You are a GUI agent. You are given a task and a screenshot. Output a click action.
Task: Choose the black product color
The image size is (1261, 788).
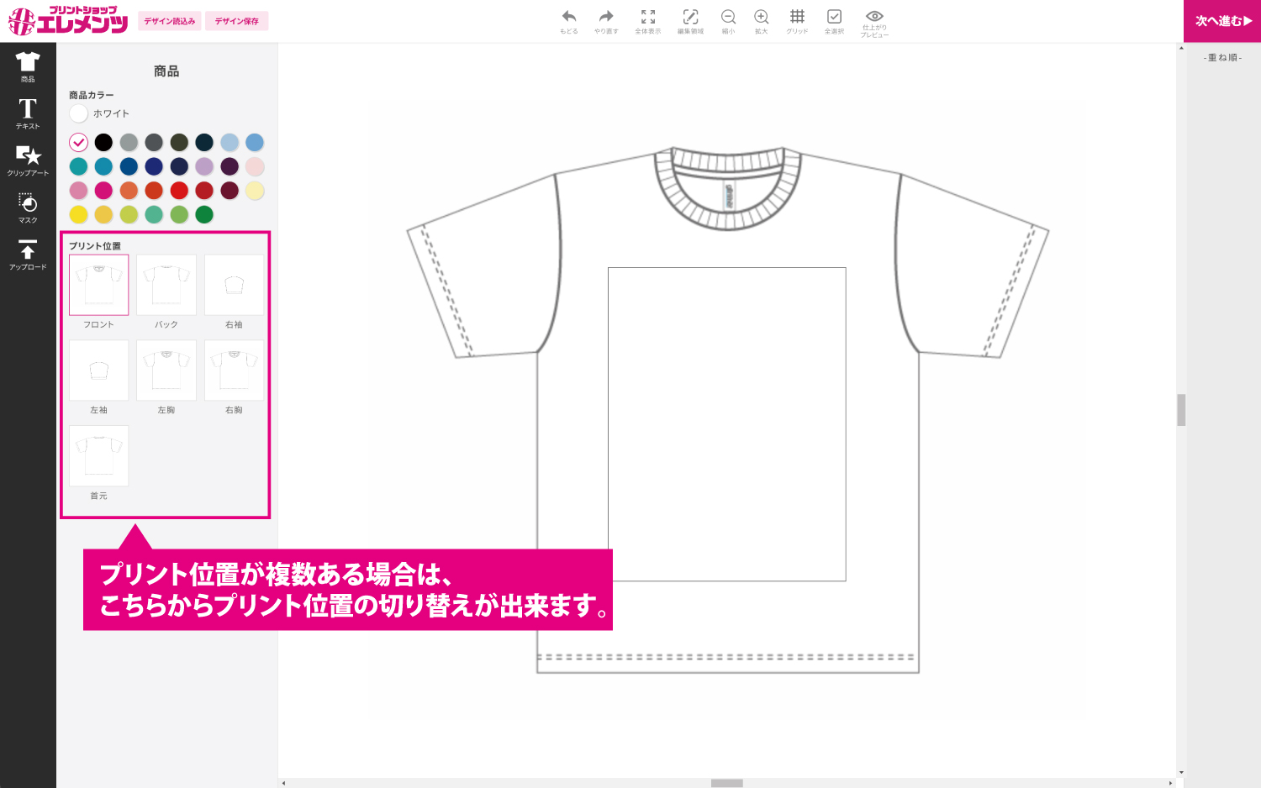[x=103, y=142]
